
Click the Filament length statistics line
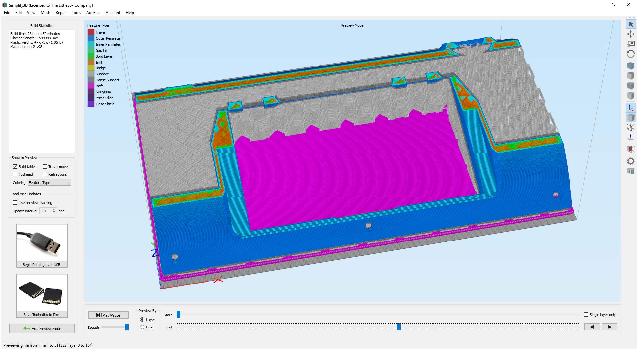coord(34,38)
